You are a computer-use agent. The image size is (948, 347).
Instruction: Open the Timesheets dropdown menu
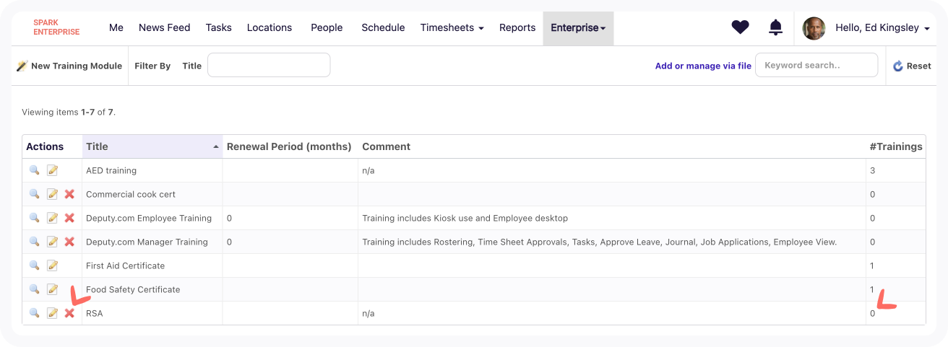pyautogui.click(x=452, y=27)
